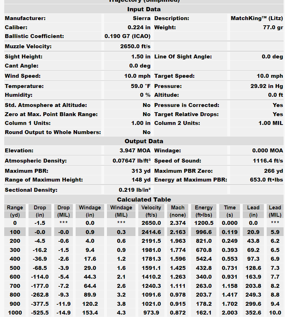Screen dimensions: 285x317
Task: Select the "Mach" column header
Action: (178, 208)
